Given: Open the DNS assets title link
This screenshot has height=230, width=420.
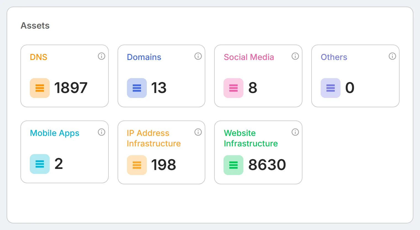Looking at the screenshot, I should (x=39, y=57).
